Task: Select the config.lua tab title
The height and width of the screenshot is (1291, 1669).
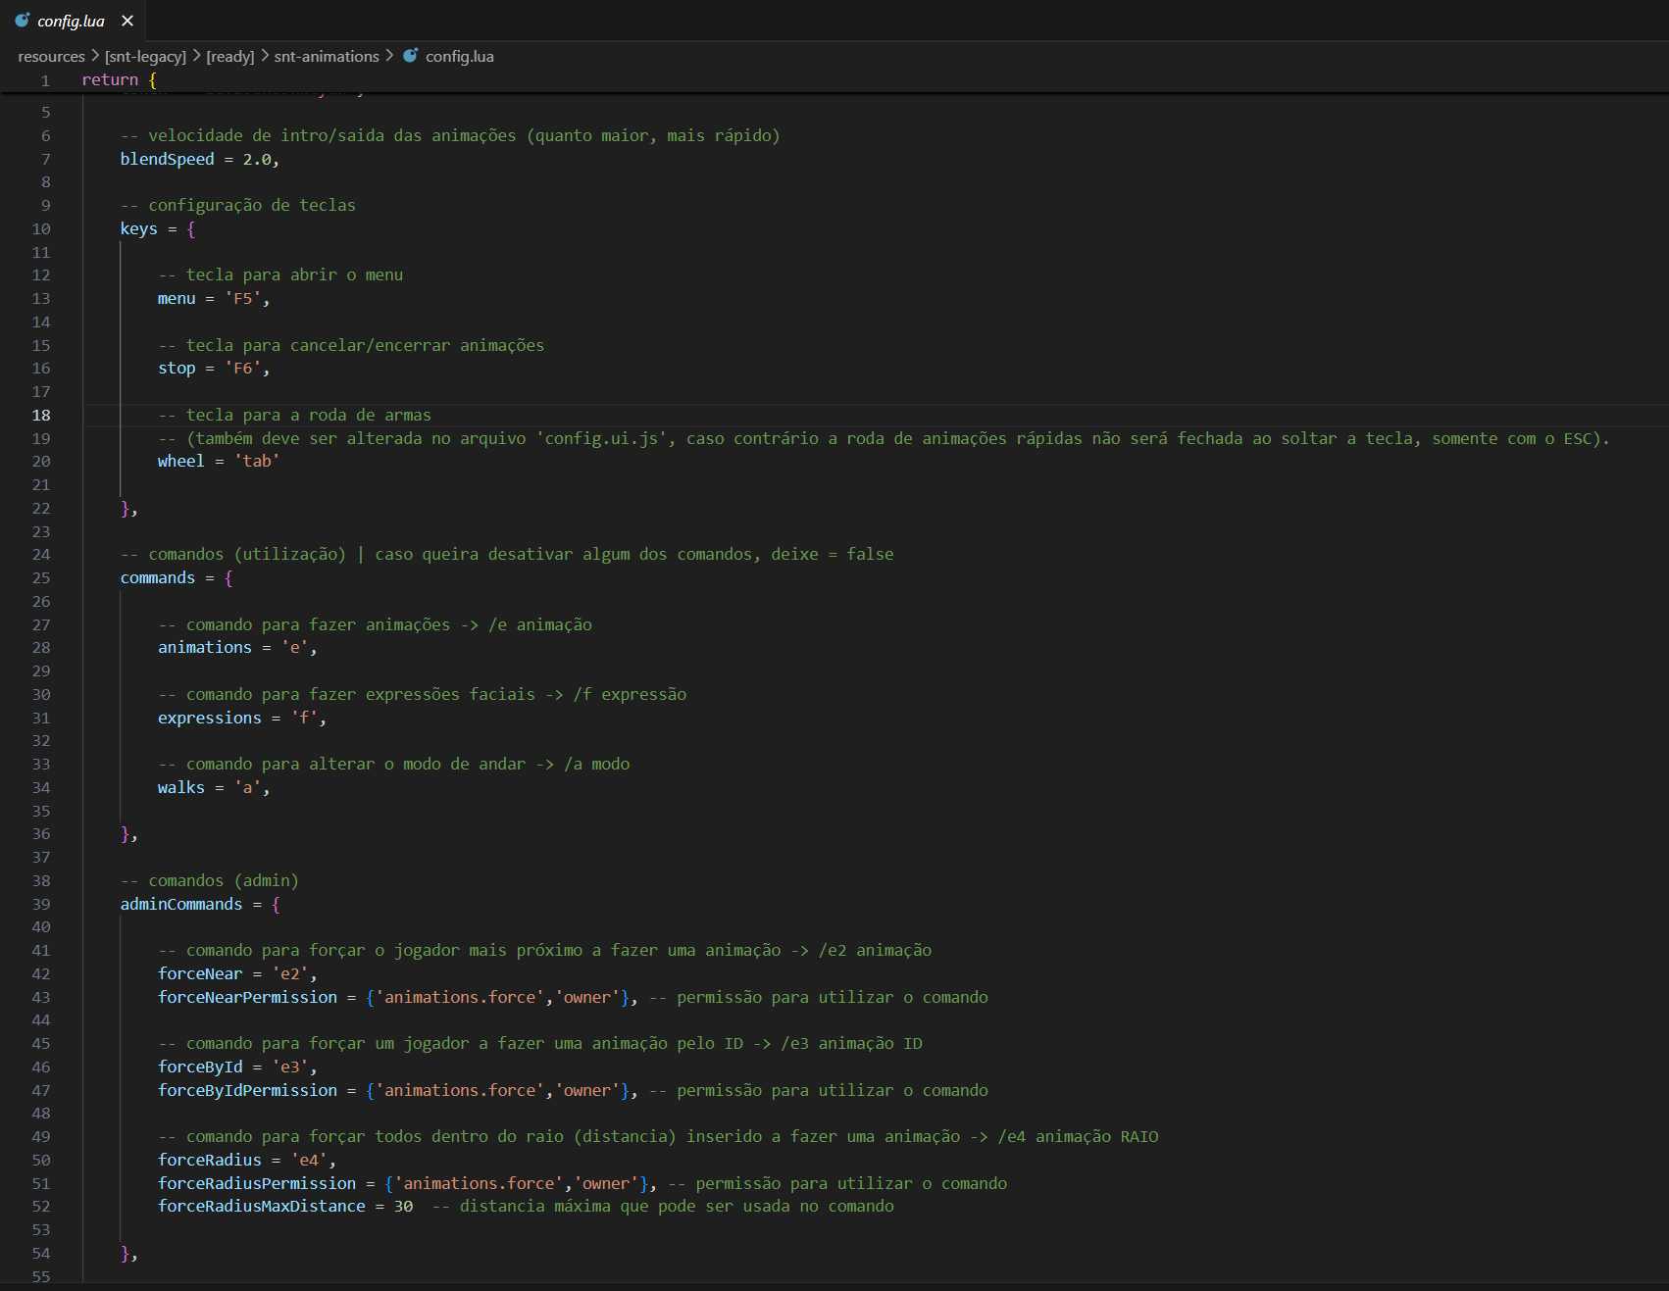Action: click(71, 21)
